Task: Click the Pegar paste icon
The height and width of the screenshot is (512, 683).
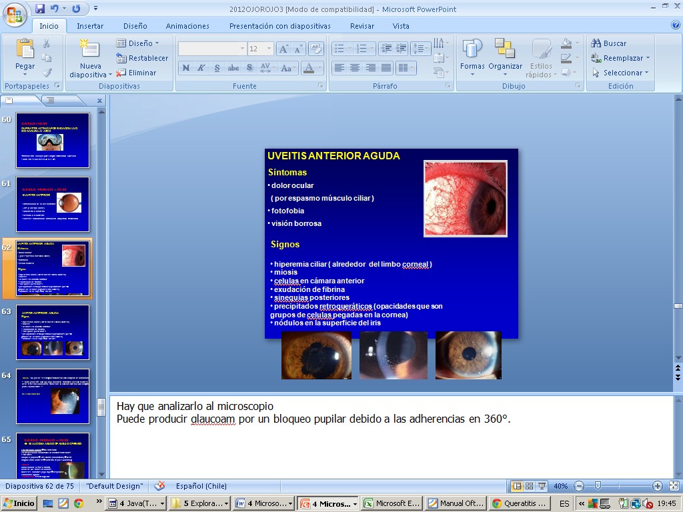Action: (25, 50)
